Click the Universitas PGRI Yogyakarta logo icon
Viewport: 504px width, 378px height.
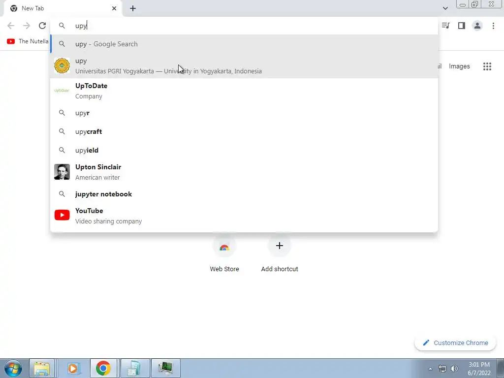tap(62, 66)
